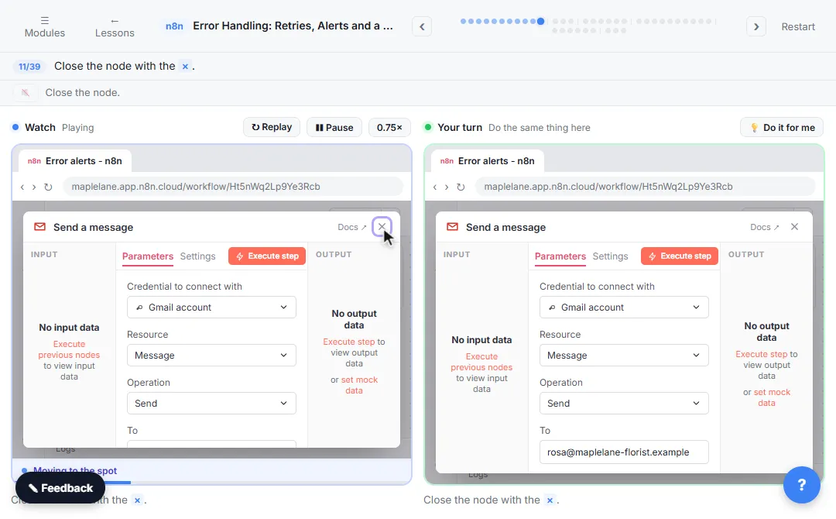Go to the previous lesson step
The height and width of the screenshot is (519, 836).
pos(422,26)
